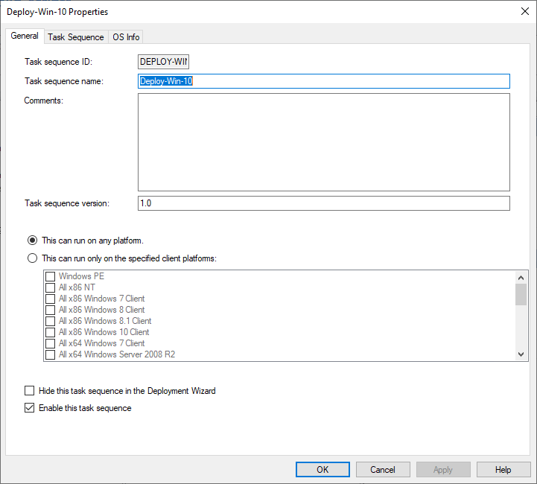Open the OS Info tab
Image resolution: width=537 pixels, height=484 pixels.
(126, 36)
